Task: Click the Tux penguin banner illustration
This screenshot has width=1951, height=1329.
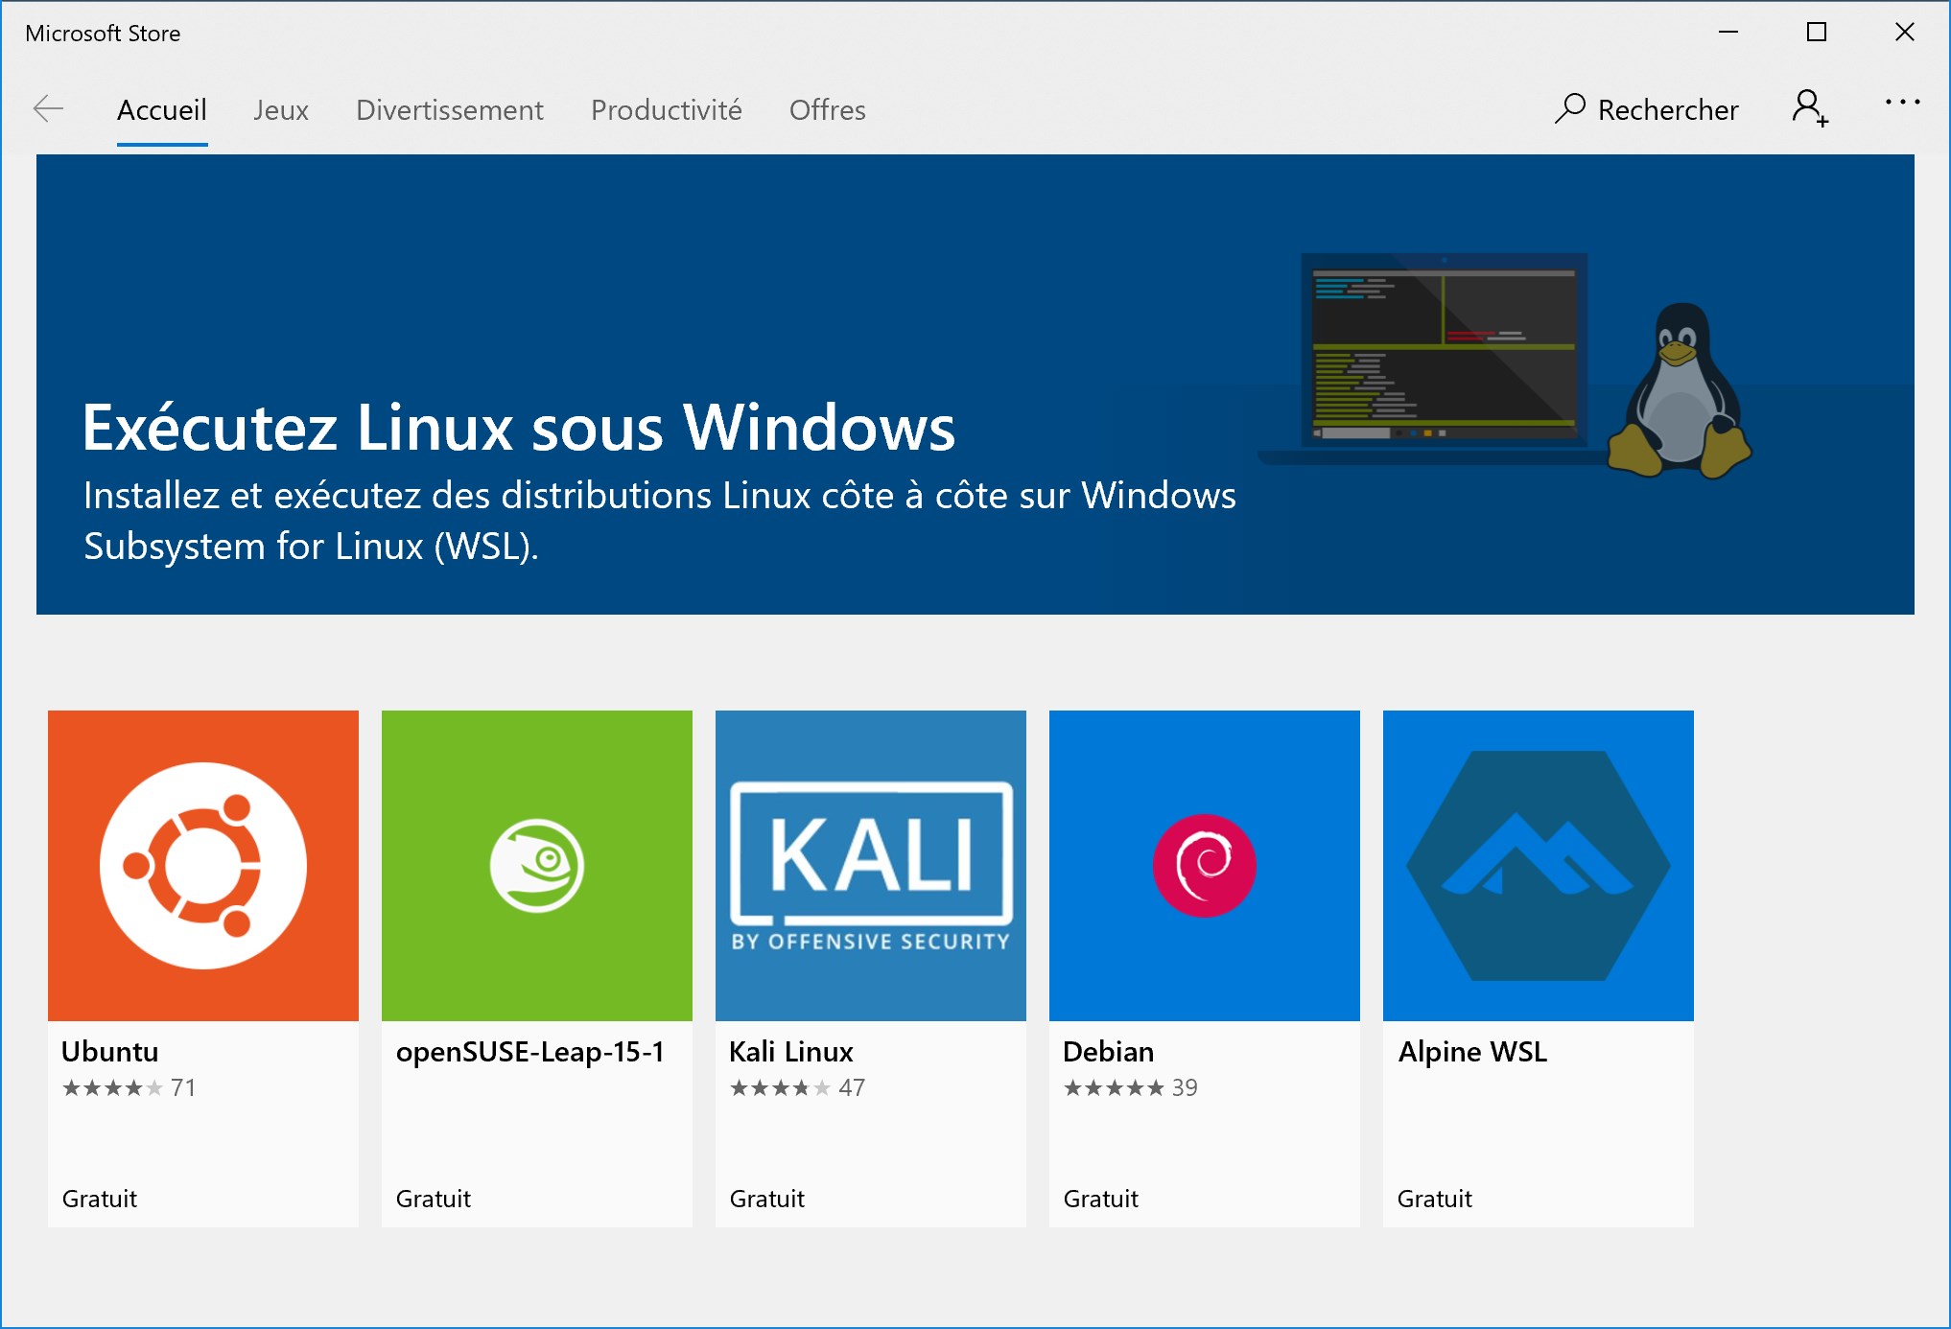Action: pyautogui.click(x=1680, y=391)
